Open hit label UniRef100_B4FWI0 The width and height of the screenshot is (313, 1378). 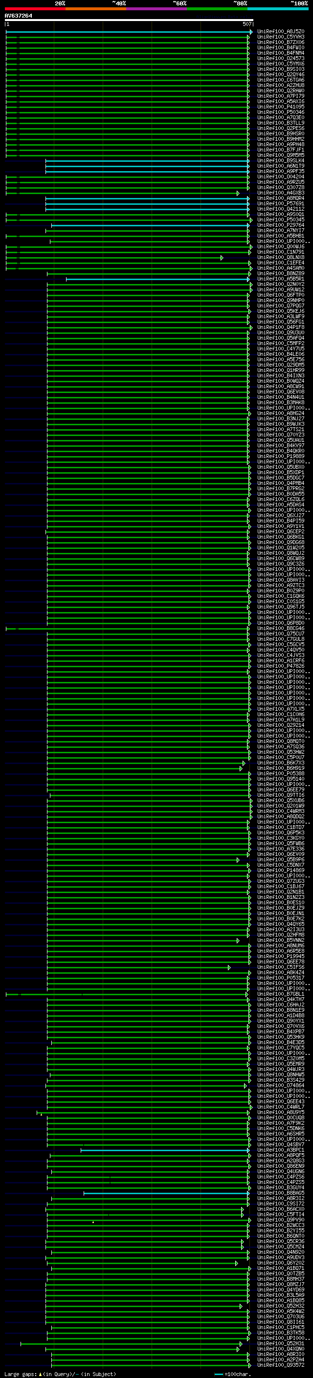[x=281, y=47]
